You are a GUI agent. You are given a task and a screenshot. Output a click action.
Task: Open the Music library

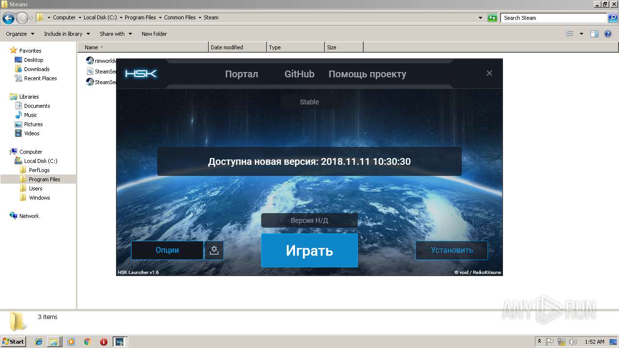[30, 115]
